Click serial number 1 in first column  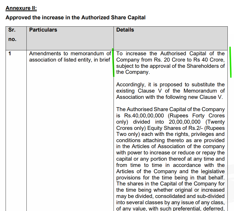point(10,54)
